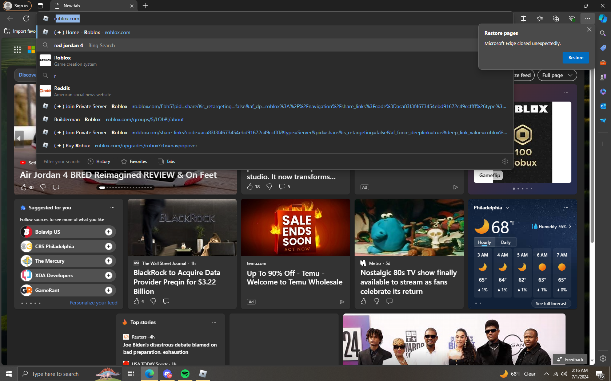Screen dimensions: 611x381
Task: Open the BLACKROCK article thumbnail
Action: pos(182,228)
